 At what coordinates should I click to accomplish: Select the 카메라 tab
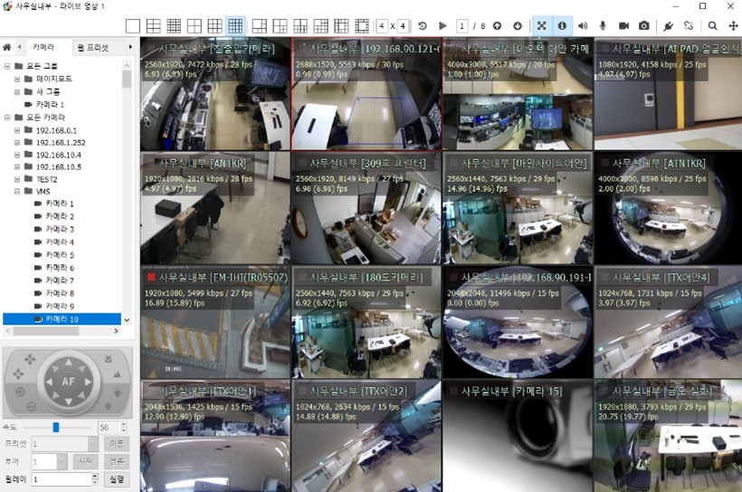pos(43,47)
